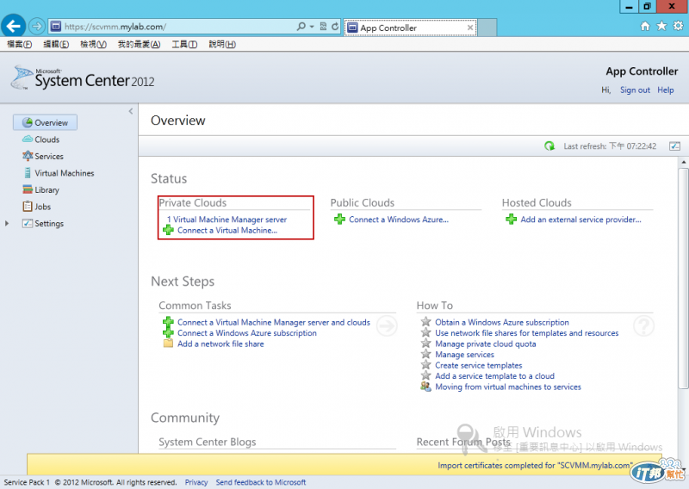This screenshot has width=689, height=489.
Task: Open Obtain a Windows Azure subscription link
Action: [x=502, y=322]
